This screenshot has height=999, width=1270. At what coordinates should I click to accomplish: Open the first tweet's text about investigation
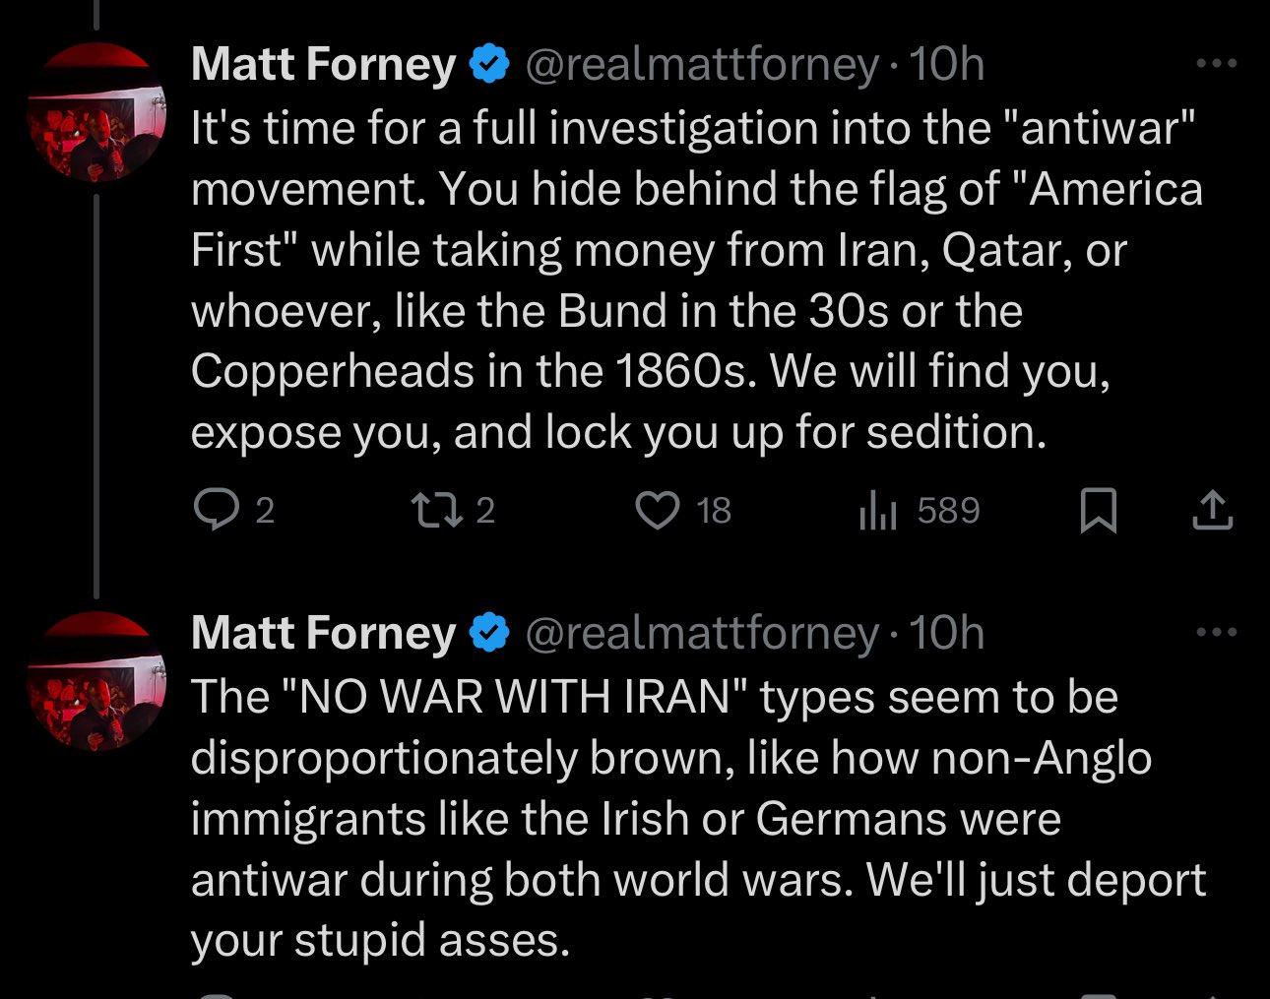(x=697, y=281)
